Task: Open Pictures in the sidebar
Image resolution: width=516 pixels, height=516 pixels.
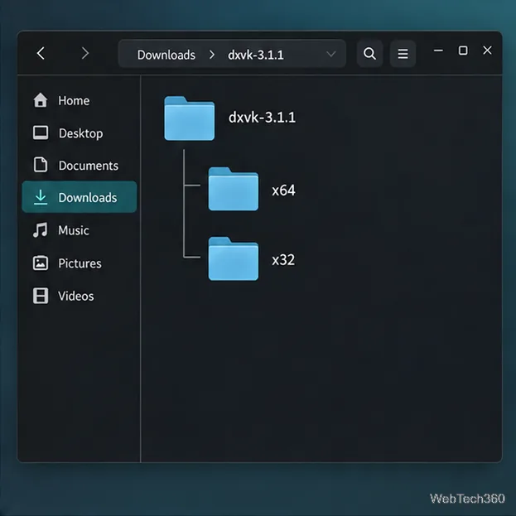Action: (x=79, y=263)
